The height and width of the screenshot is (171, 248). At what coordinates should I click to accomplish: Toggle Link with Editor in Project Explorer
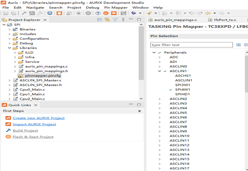(107, 20)
